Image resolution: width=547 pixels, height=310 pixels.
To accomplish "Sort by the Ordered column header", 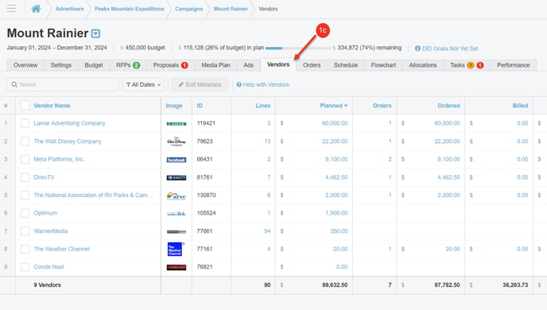I will tap(448, 106).
